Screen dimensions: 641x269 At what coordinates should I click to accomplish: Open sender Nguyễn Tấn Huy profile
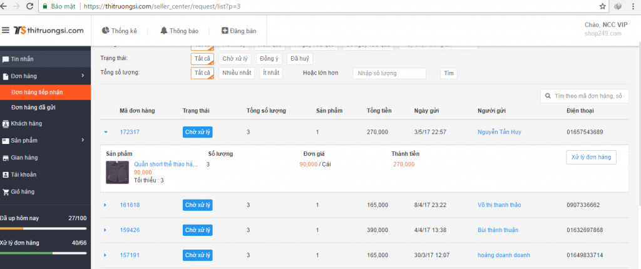tap(499, 132)
